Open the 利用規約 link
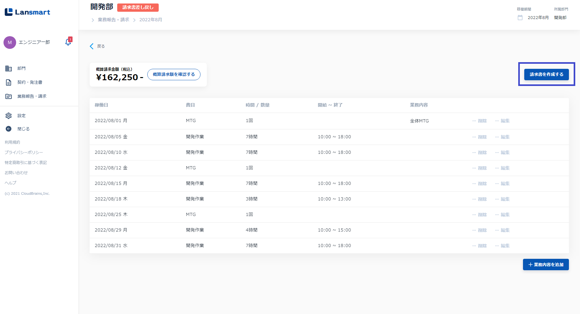The width and height of the screenshot is (580, 314). coord(12,142)
